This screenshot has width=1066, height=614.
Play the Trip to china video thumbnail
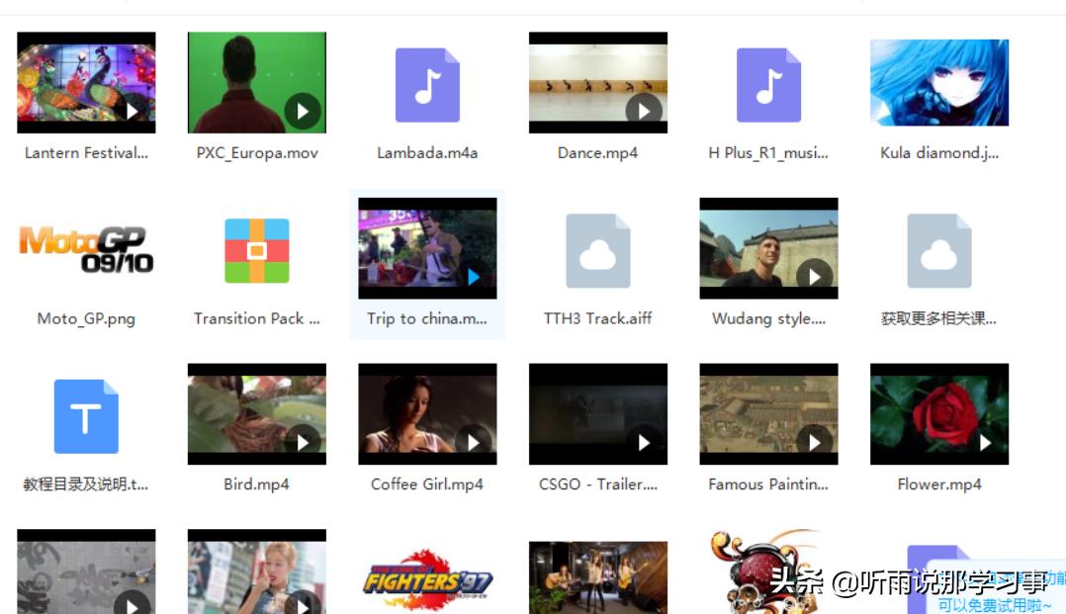coord(427,248)
